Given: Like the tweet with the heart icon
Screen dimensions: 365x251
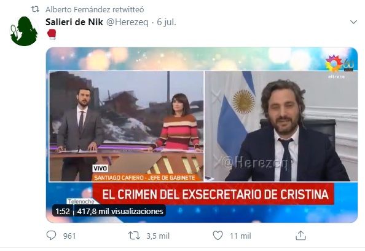Looking at the screenshot, I should pyautogui.click(x=218, y=236).
